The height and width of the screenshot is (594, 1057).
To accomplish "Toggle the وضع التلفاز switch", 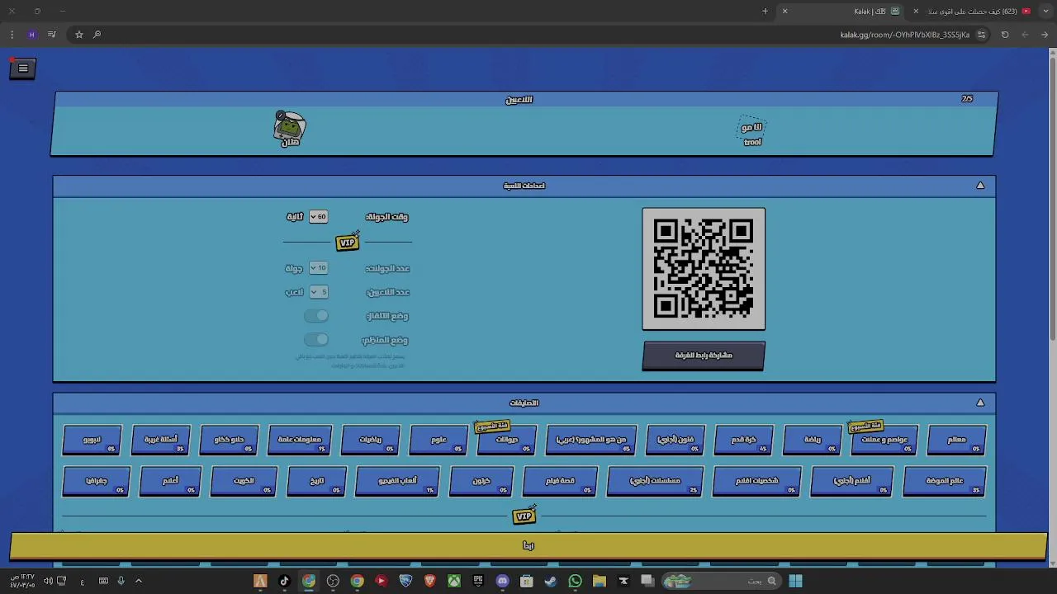I will click(316, 316).
